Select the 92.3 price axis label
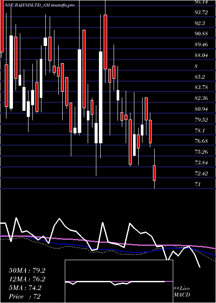The height and width of the screenshot is (303, 216). tap(200, 23)
